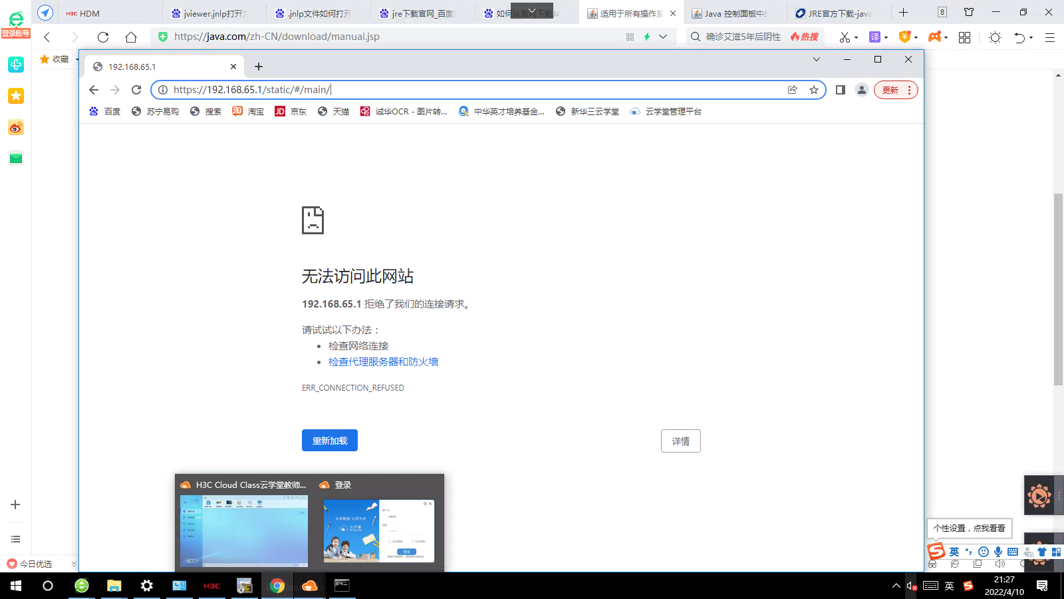
Task: Click the site info icon in Chrome address bar
Action: tap(162, 90)
